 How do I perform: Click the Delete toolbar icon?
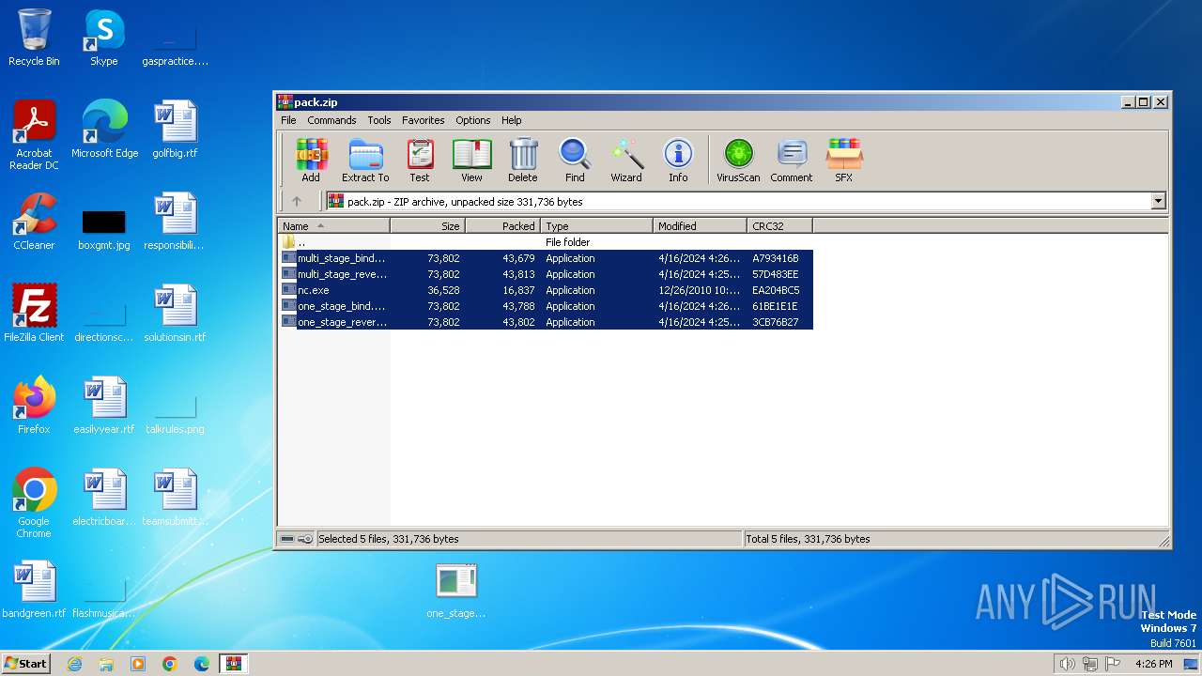(x=523, y=160)
